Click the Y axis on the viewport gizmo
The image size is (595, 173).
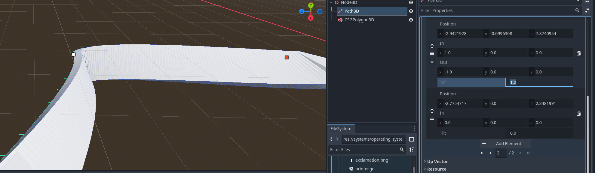point(311,5)
